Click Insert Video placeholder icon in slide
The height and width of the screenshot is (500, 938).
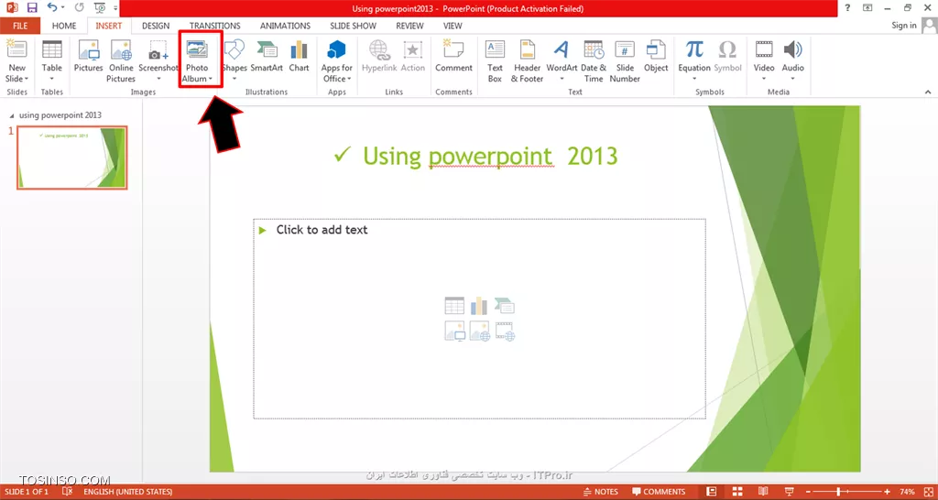pos(505,331)
